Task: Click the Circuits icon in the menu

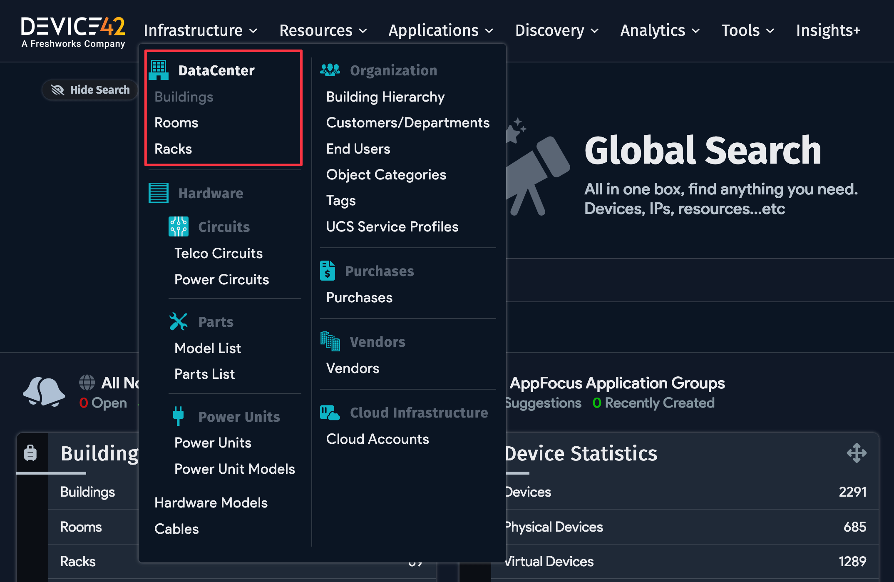Action: click(178, 226)
